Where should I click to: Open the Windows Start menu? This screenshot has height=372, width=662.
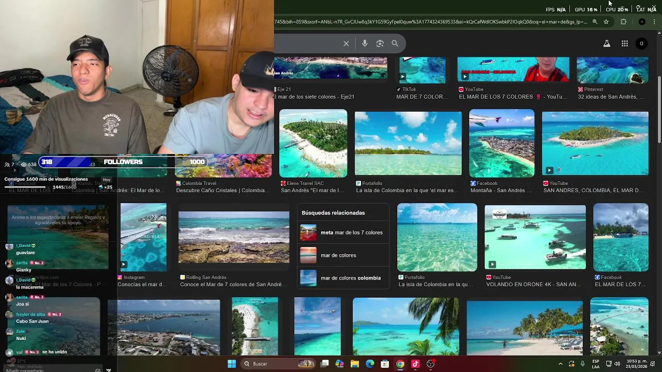[x=232, y=364]
